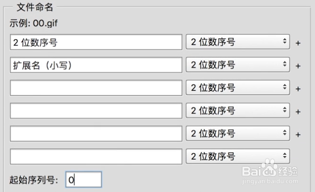Click the 起始序列号 number input box
This screenshot has height=192, width=315.
(x=83, y=180)
